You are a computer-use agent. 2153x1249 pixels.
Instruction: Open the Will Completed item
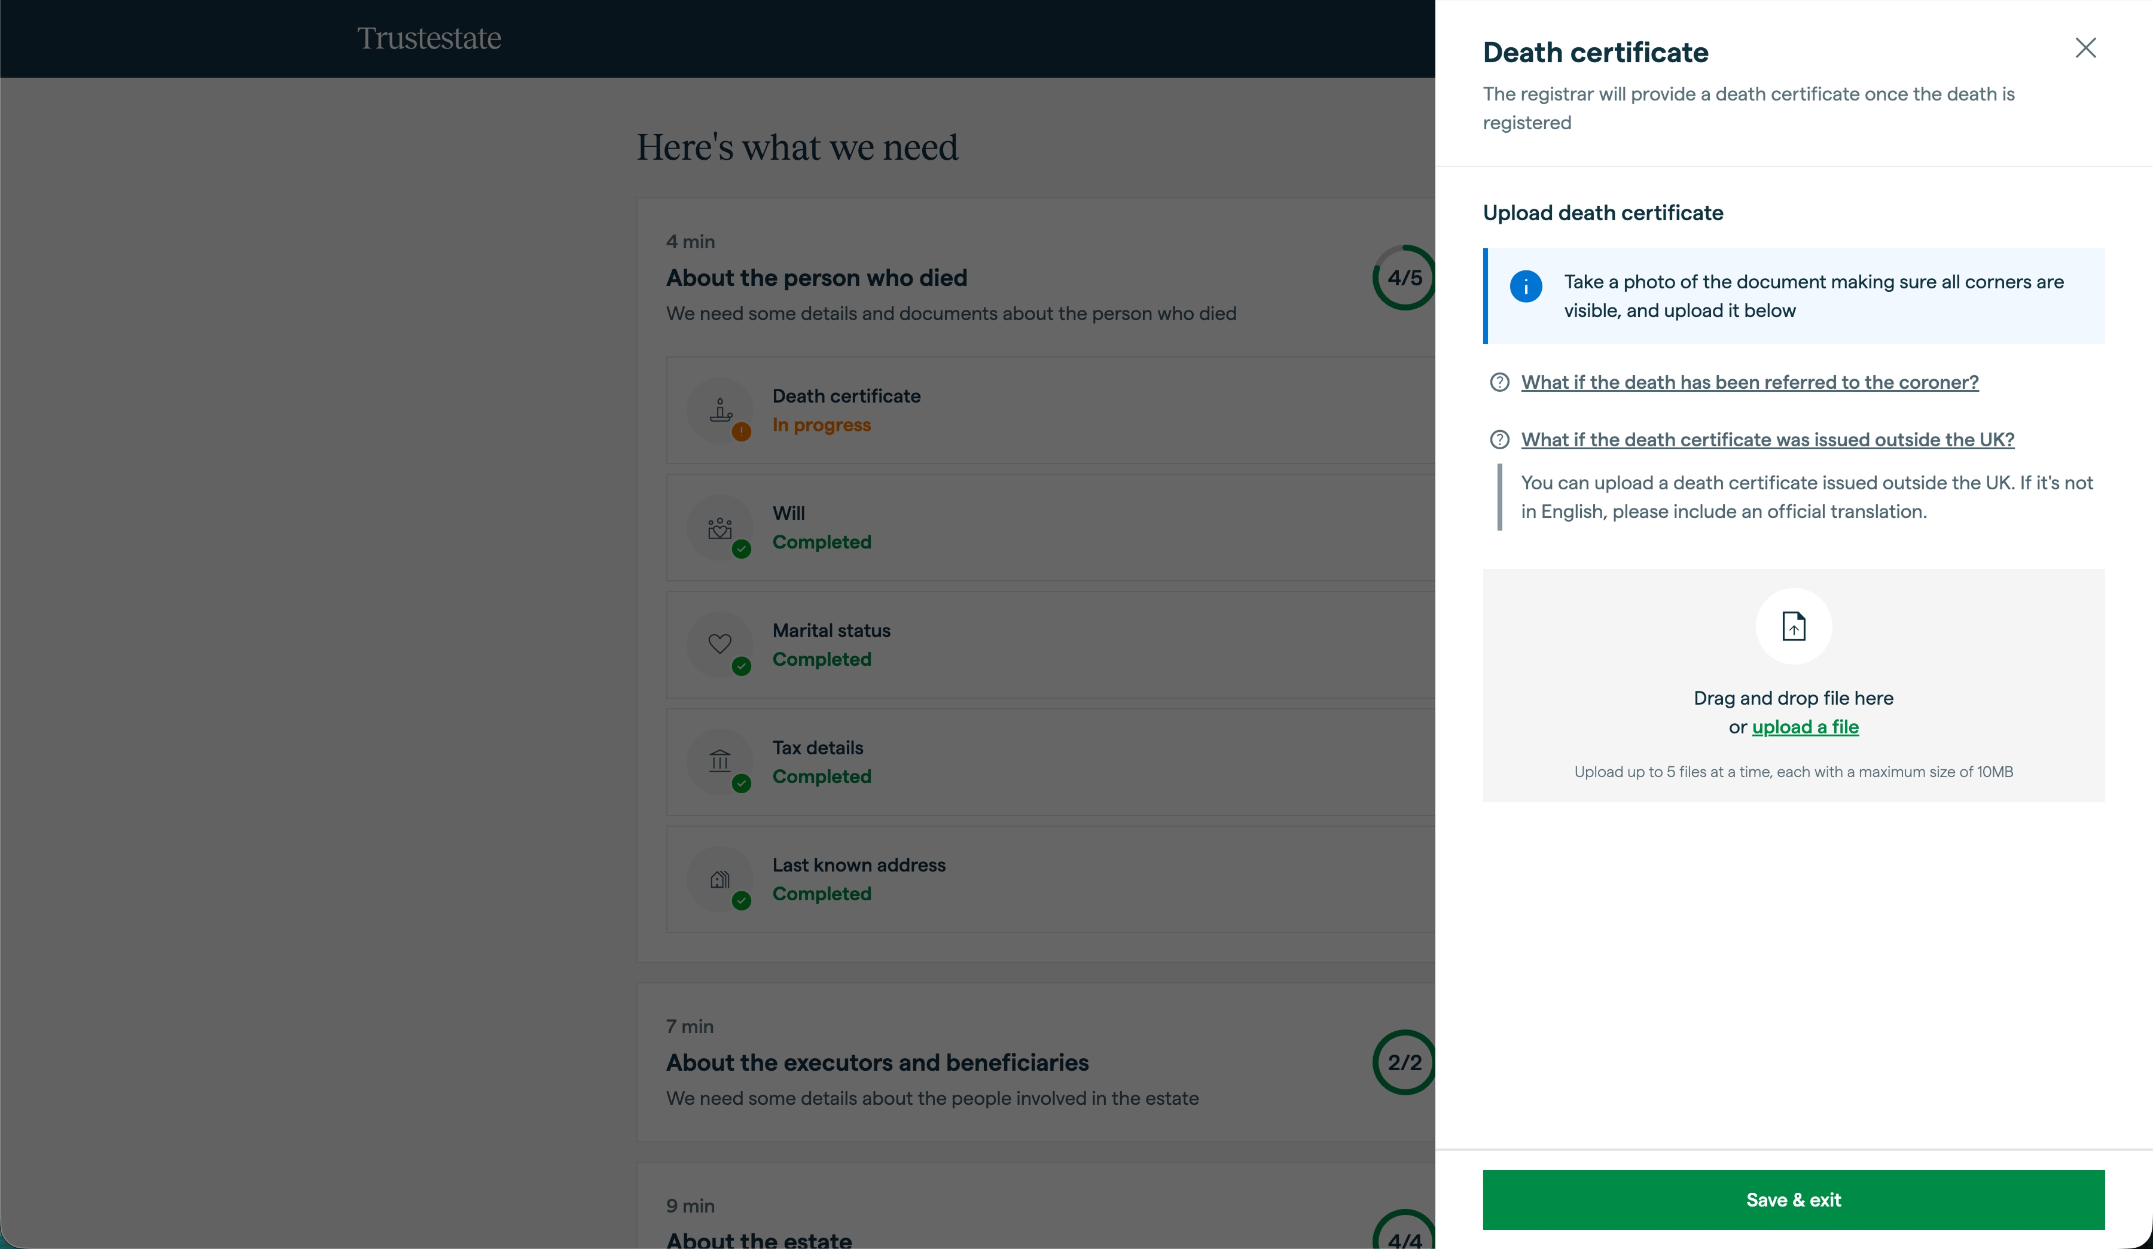point(1050,527)
